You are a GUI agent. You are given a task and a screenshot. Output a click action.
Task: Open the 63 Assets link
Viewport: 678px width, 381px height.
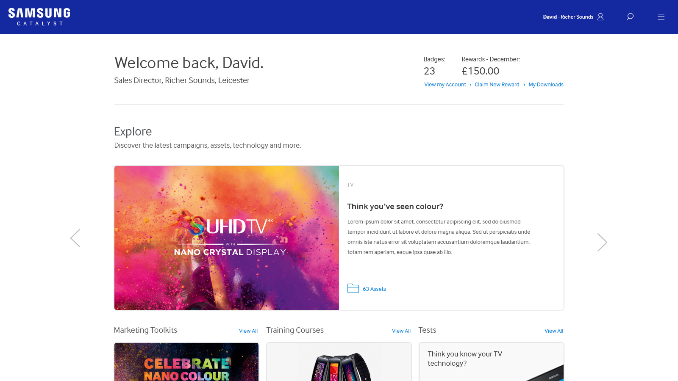tap(374, 289)
